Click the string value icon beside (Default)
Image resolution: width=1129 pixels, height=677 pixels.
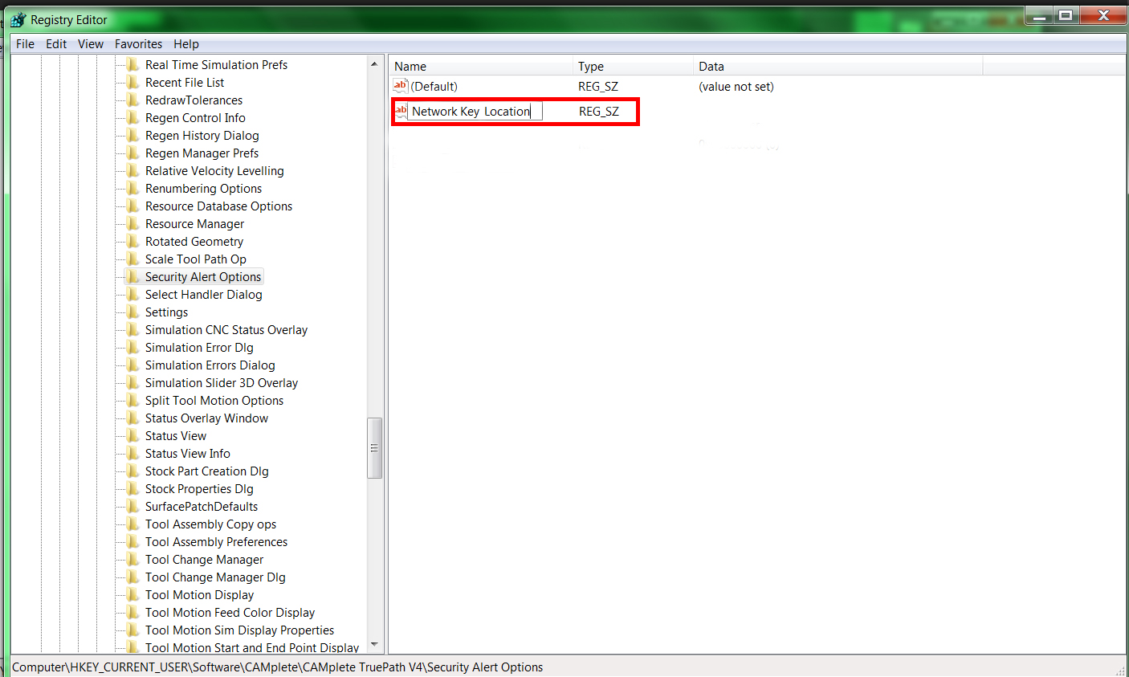[x=401, y=86]
